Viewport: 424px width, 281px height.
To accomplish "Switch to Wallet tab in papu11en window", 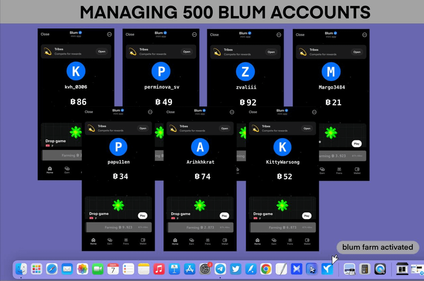I will (x=143, y=241).
